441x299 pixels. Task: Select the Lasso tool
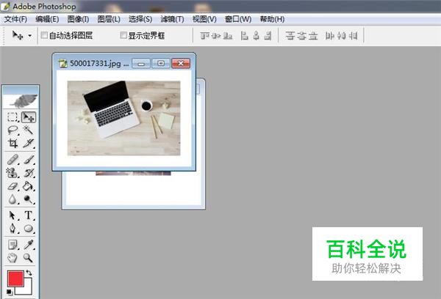point(12,130)
